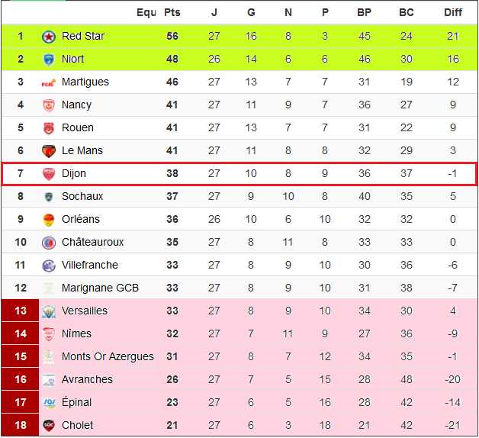Select the Villefranche team name
479x438 pixels.
coord(90,265)
